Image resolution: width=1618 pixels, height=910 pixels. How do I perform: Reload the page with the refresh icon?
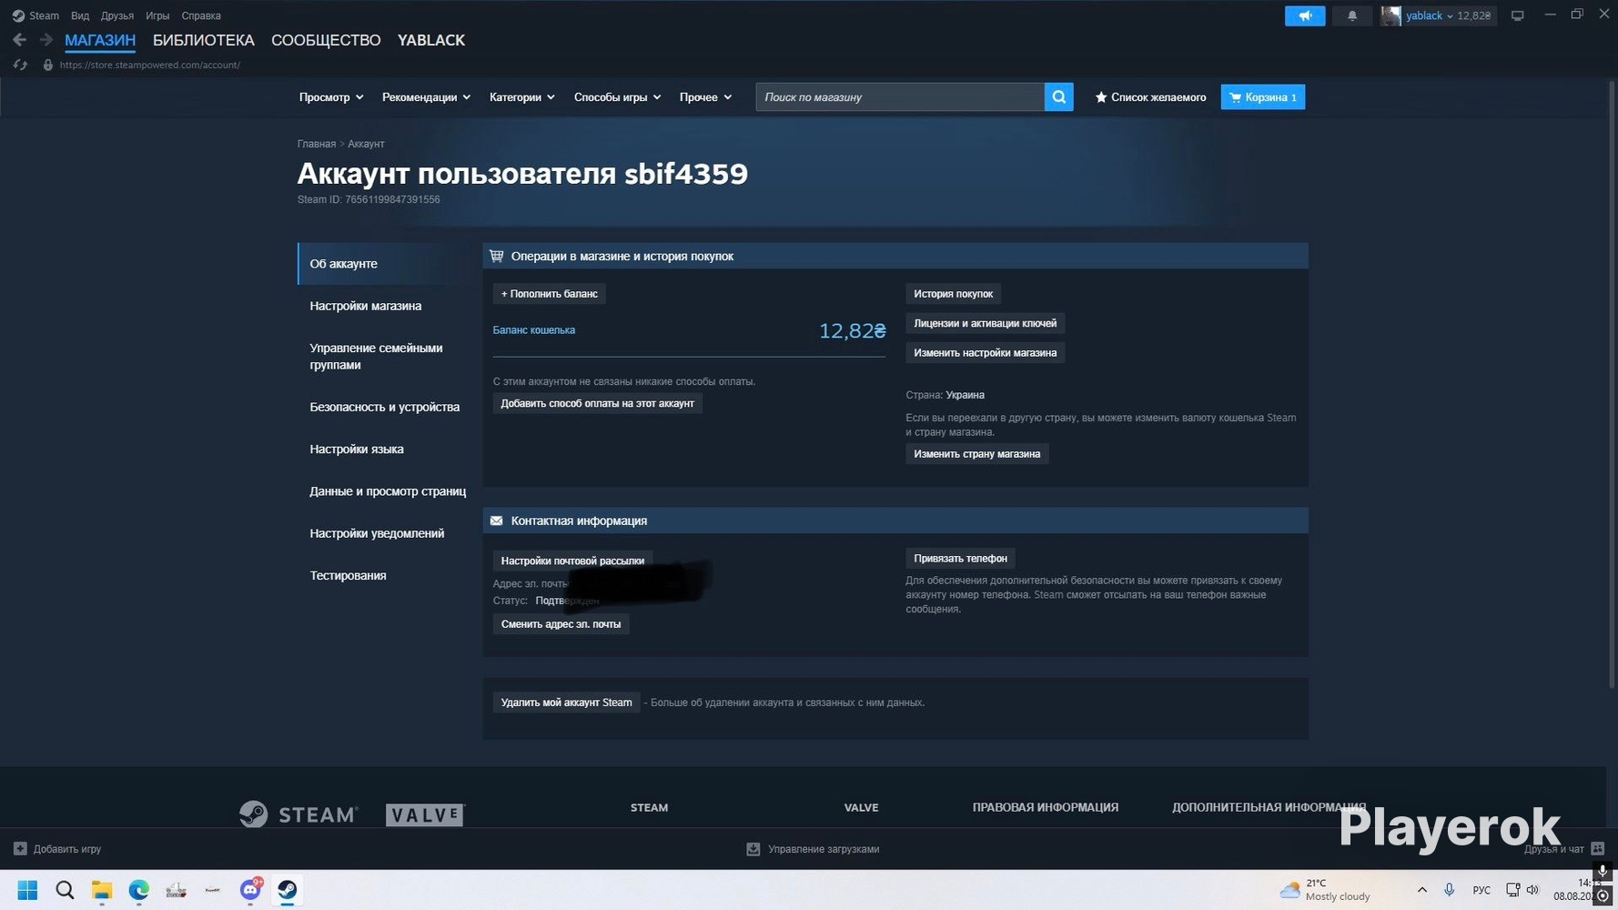(20, 66)
